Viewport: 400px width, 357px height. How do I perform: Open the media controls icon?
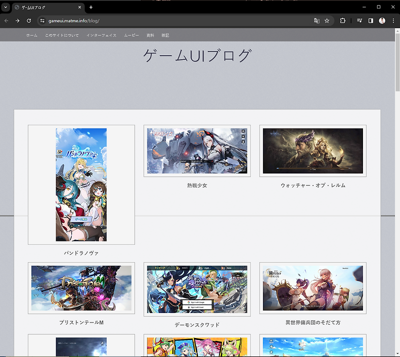pos(359,20)
